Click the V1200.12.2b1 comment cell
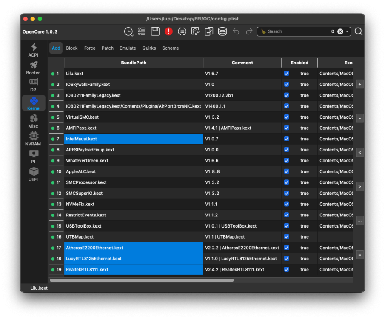The height and width of the screenshot is (319, 385). (x=242, y=95)
